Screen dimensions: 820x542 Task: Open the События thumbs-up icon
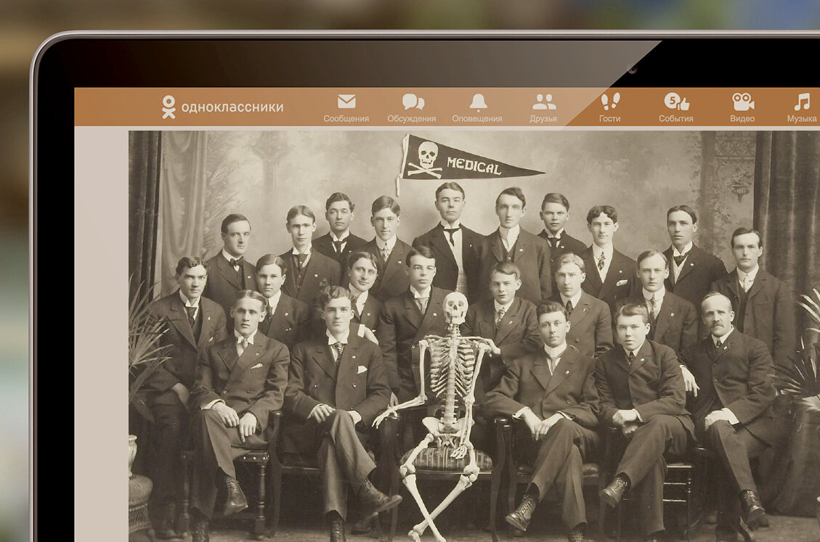[x=677, y=101]
